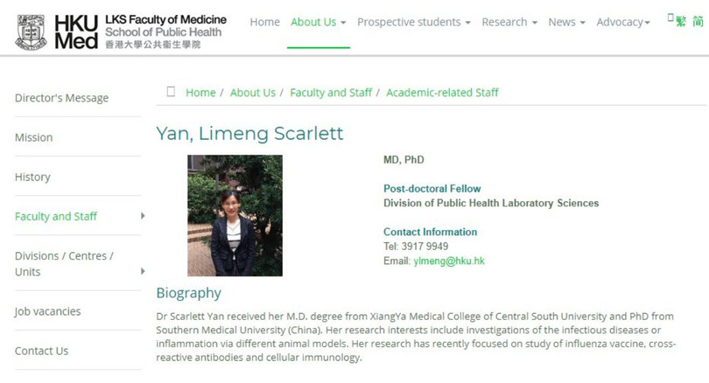This screenshot has width=709, height=383.
Task: Open the Research dropdown menu
Action: 509,22
